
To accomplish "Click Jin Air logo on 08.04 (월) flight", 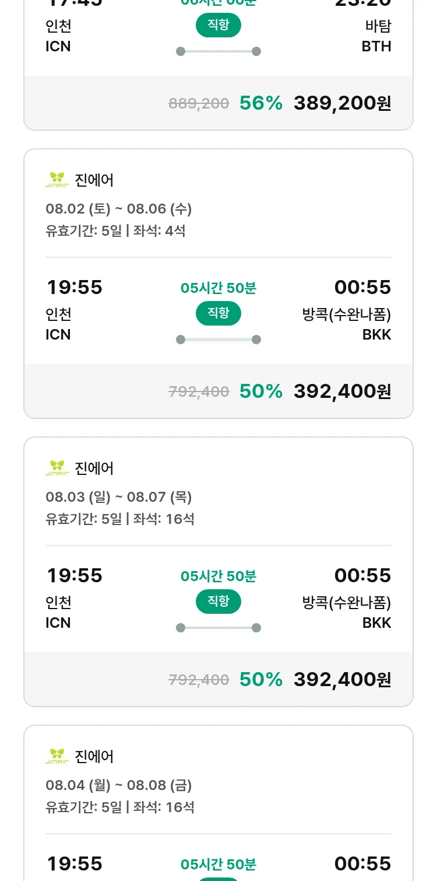I will pos(57,756).
